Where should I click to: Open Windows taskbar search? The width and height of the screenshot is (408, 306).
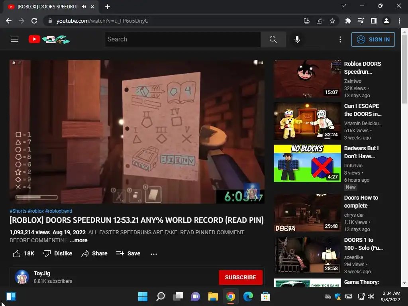(x=160, y=296)
